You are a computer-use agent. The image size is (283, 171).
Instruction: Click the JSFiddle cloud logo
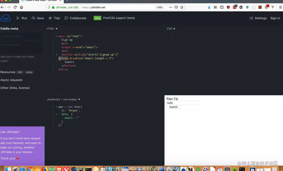coord(5,18)
